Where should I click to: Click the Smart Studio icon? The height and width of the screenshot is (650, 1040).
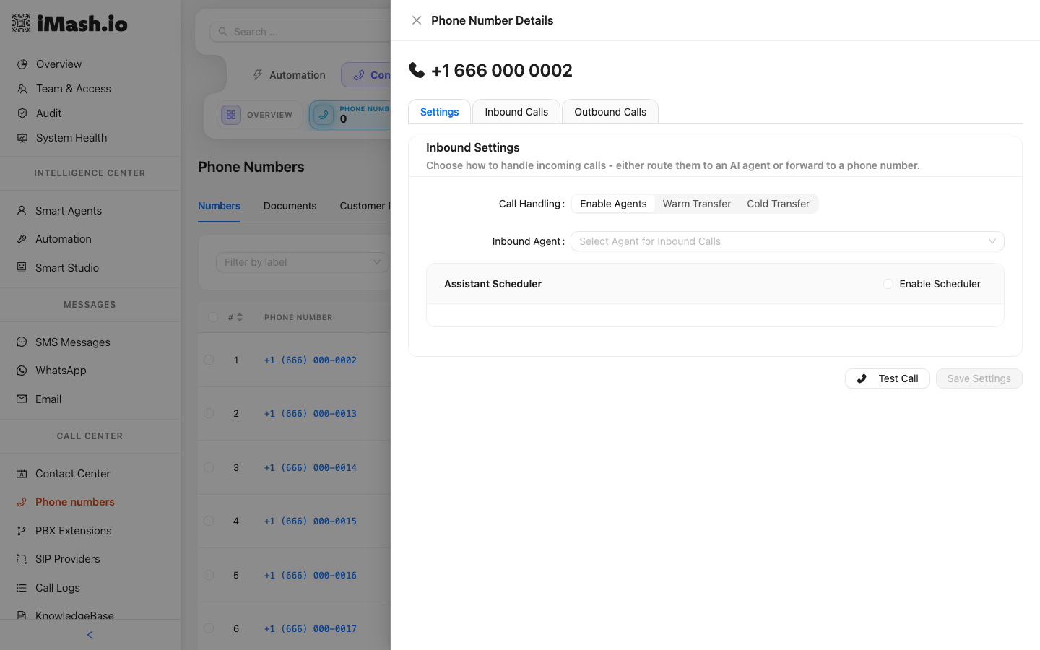pos(22,268)
